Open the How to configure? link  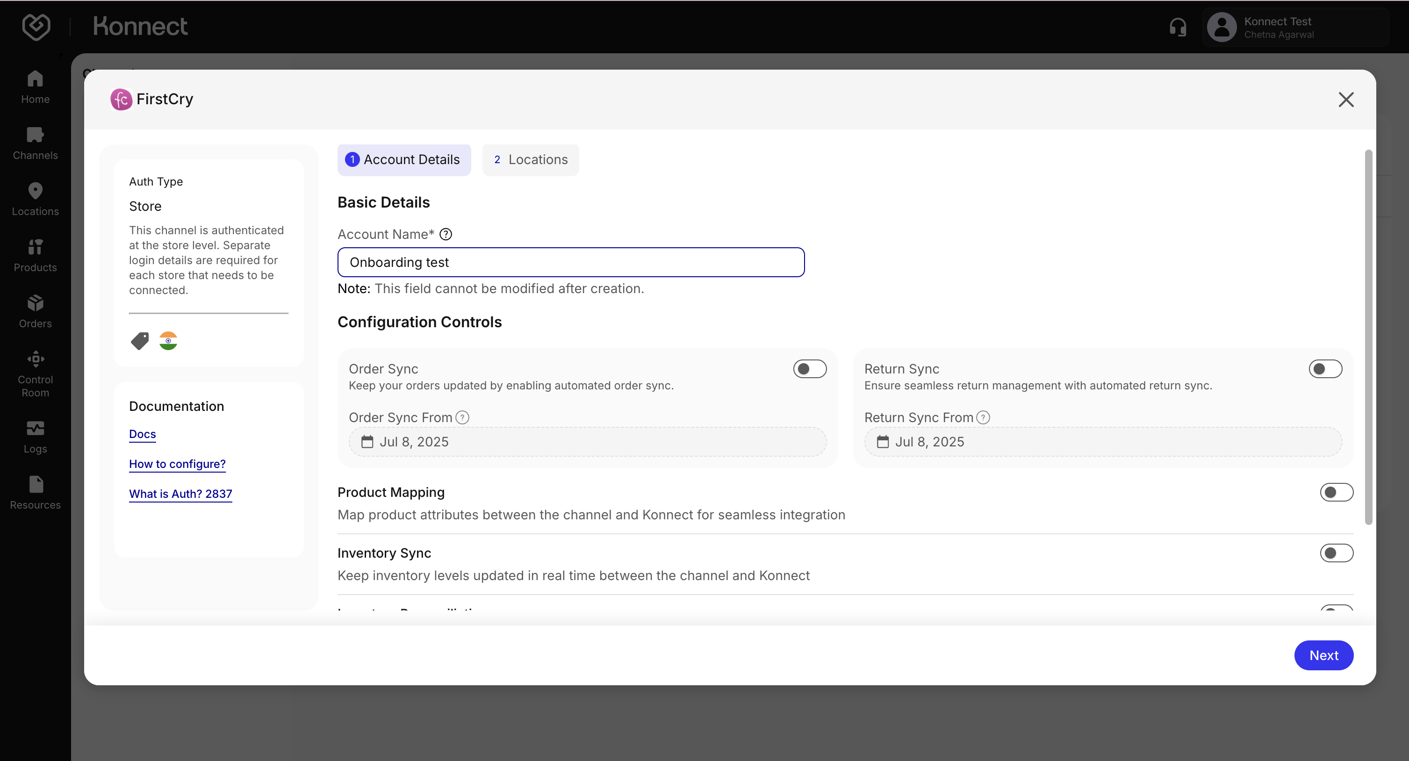click(177, 464)
